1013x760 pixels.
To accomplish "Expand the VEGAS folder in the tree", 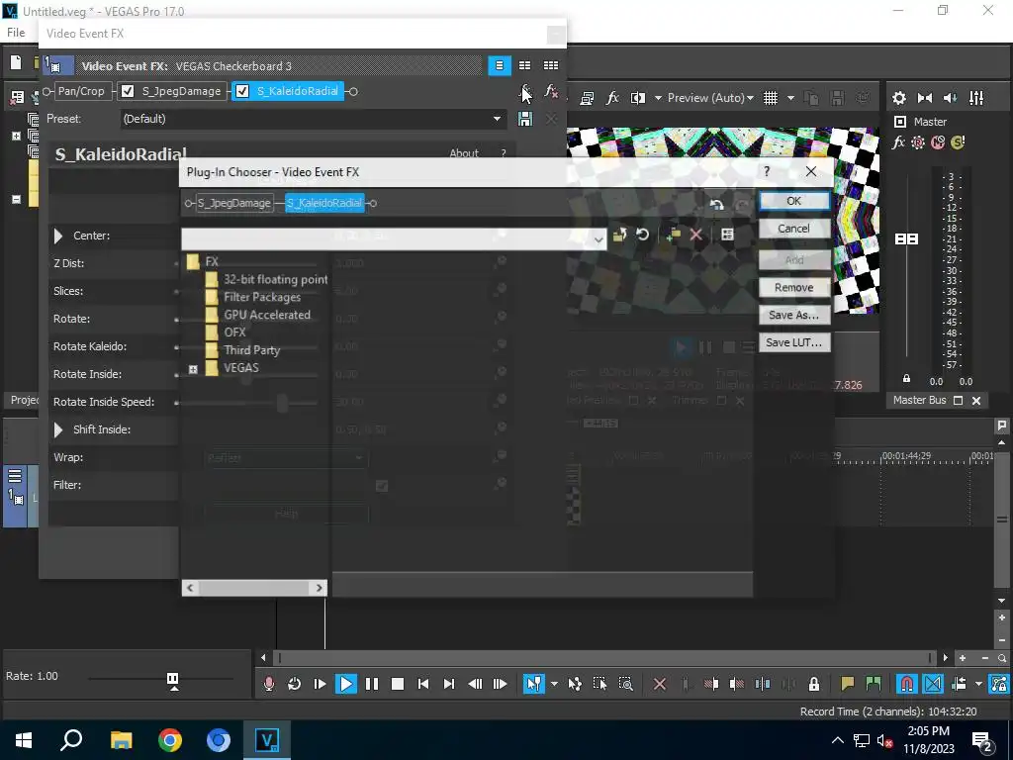I will tap(193, 369).
